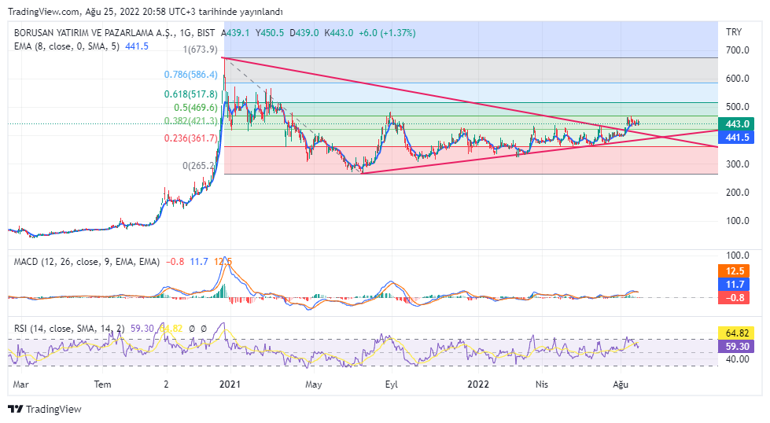The width and height of the screenshot is (770, 423).
Task: Click the Eyl label on the time axis
Action: click(x=392, y=384)
